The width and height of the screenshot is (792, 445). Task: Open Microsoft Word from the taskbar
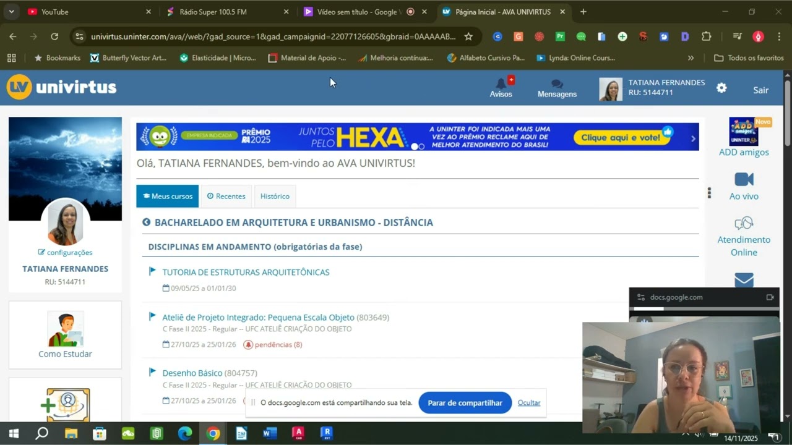coord(270,433)
